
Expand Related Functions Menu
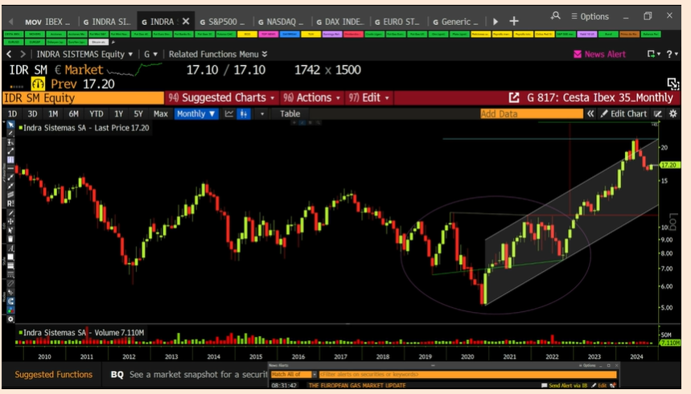point(218,54)
